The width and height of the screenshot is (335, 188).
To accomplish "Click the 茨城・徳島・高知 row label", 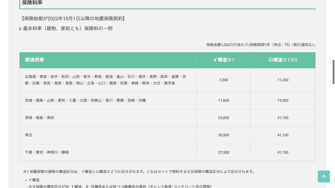I will point(40,118).
